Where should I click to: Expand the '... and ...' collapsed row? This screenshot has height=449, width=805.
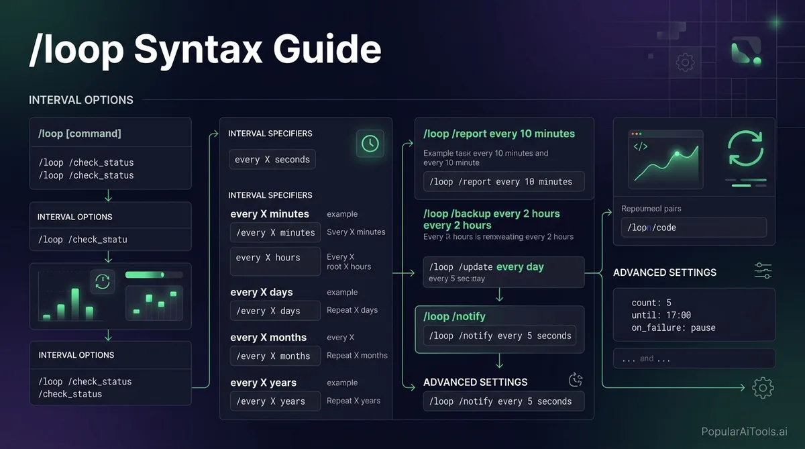click(x=694, y=358)
